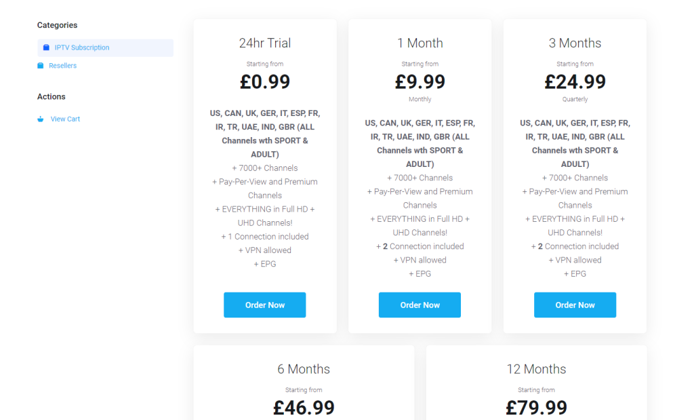Click the £9.99 monthly price
Screen dimensions: 694x420
tap(420, 81)
